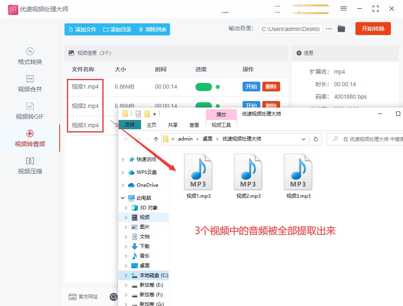Open the 视频2.mp3 file
This screenshot has width=403, height=306.
coord(248,176)
